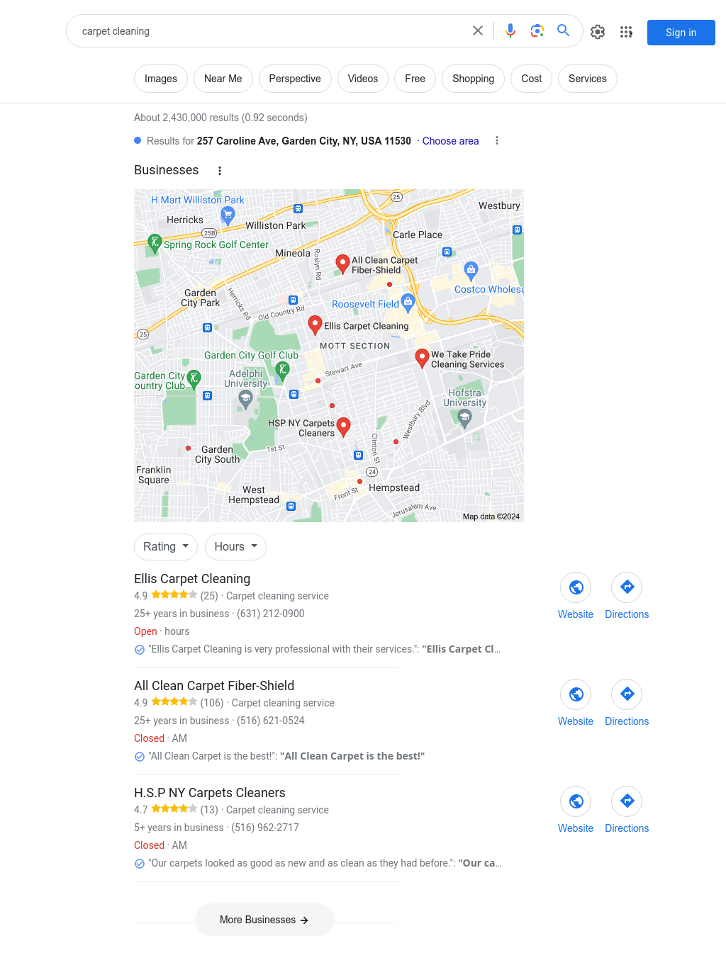The image size is (726, 953).
Task: Select the Shopping filter chip
Action: 474,79
